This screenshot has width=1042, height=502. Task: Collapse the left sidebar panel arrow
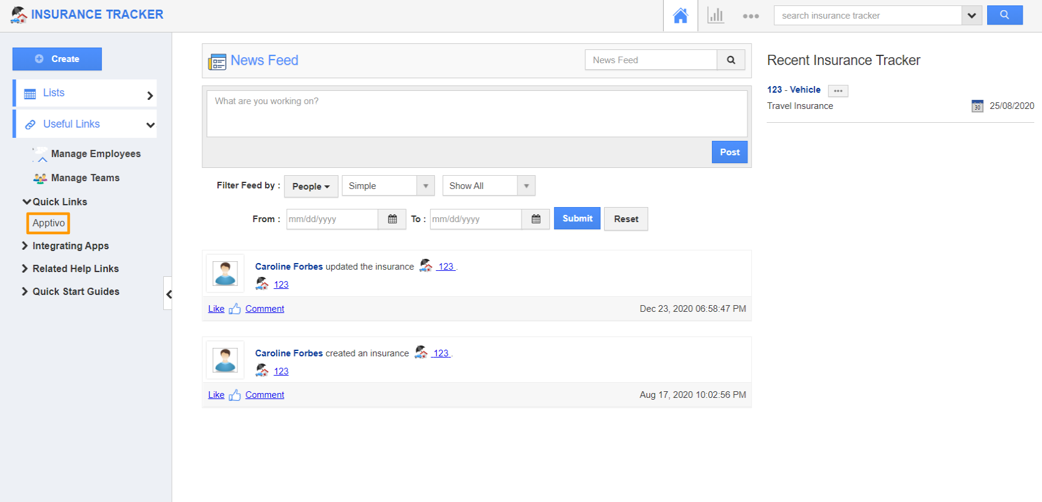(169, 294)
